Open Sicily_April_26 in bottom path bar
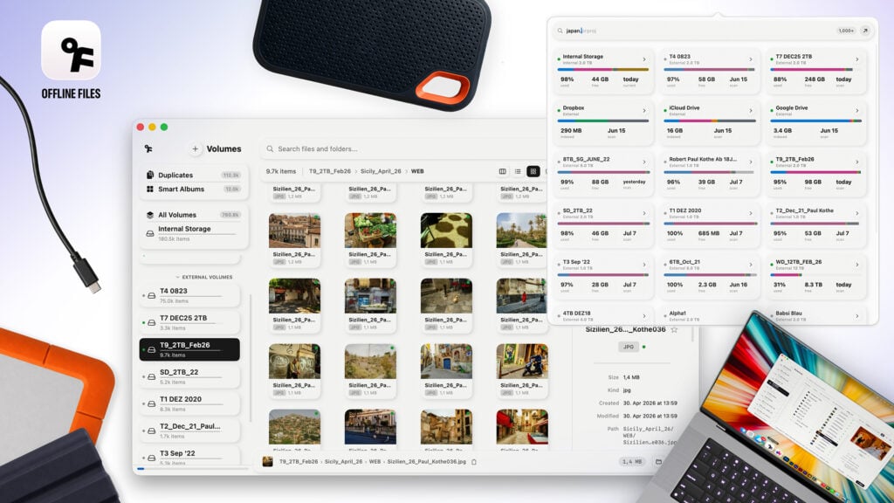The image size is (894, 503). coord(343,462)
